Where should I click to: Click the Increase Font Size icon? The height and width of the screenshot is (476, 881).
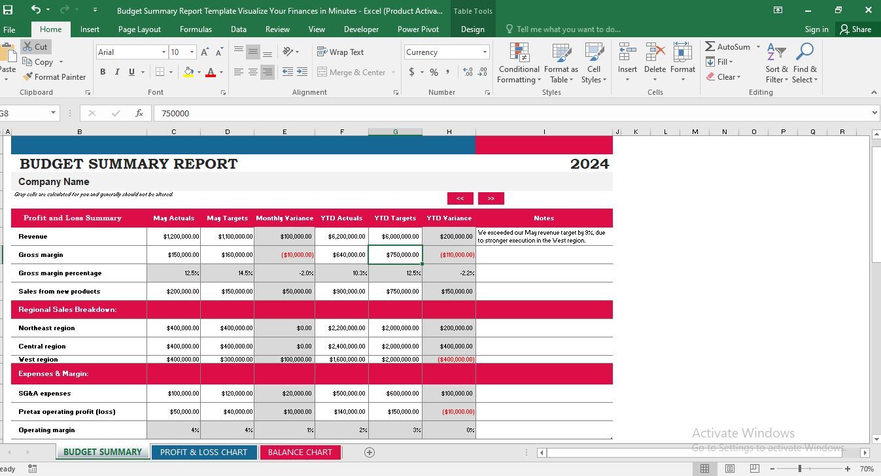[205, 52]
